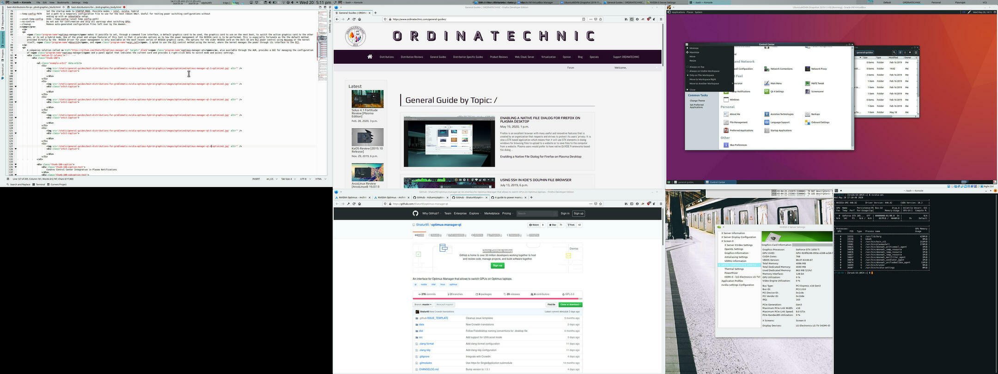
Task: Open Bookmarks menu in top menu bar
Action: 63,2
